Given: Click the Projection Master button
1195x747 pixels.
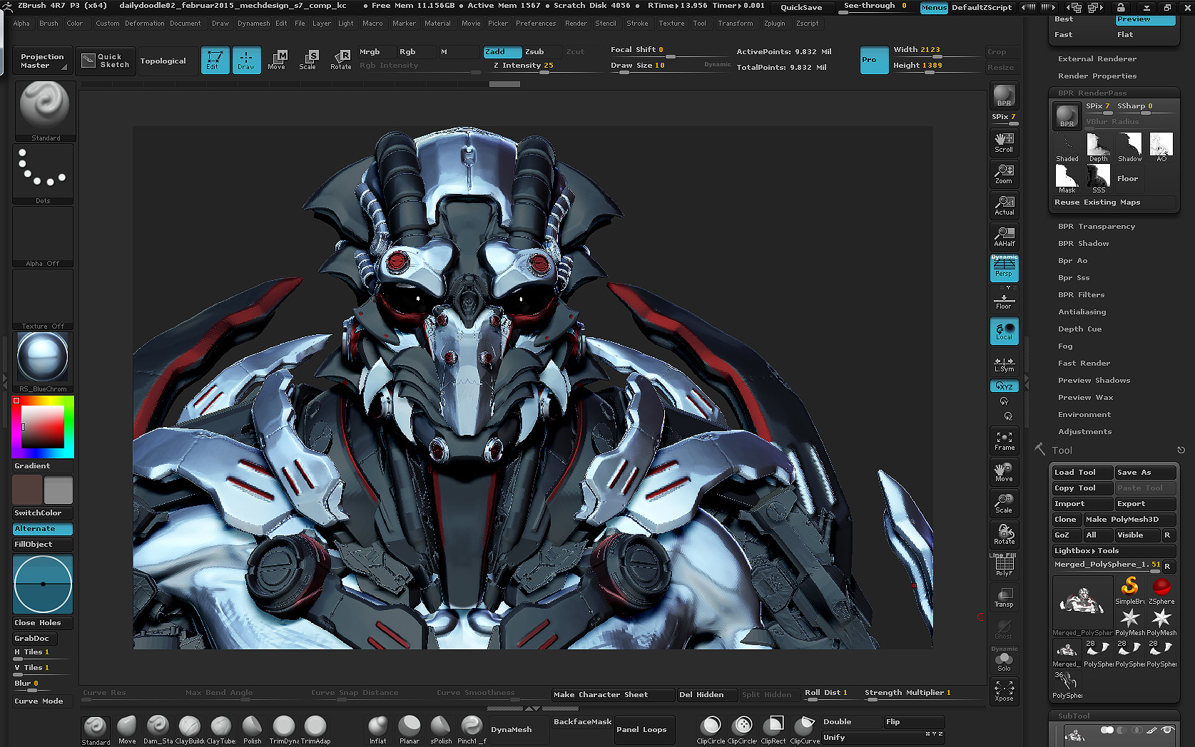Looking at the screenshot, I should coord(42,61).
